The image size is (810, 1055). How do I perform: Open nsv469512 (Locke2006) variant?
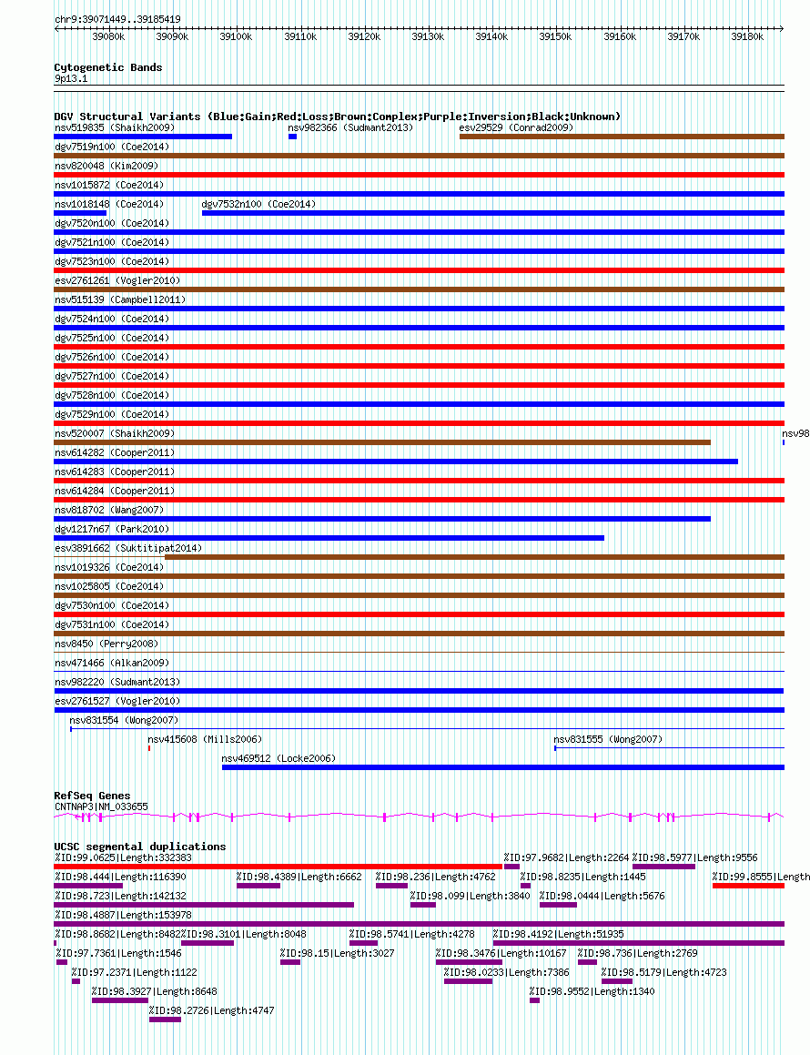[278, 759]
